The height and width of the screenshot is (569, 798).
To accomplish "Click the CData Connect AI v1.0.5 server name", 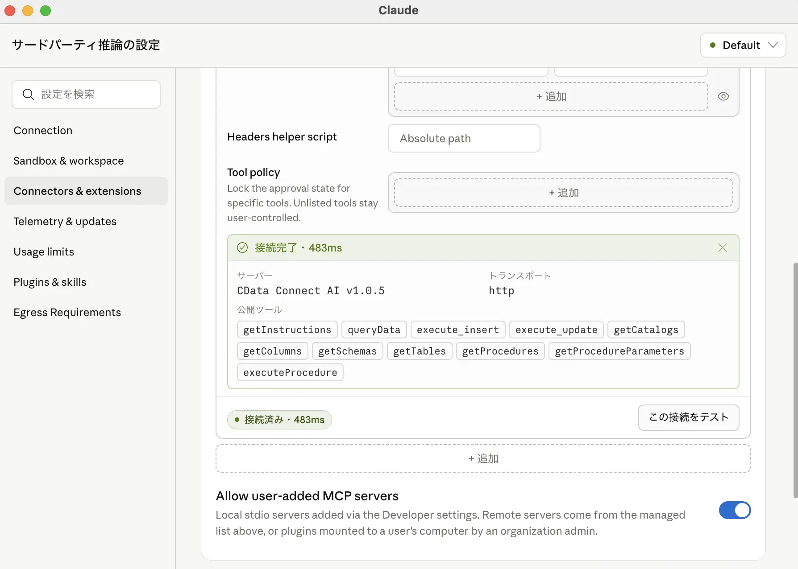I will coord(311,291).
